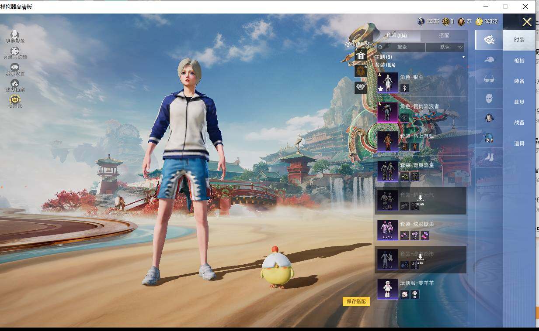
Task: Select the 玩偶服-美羊羊 costume thumbnail
Action: click(387, 289)
